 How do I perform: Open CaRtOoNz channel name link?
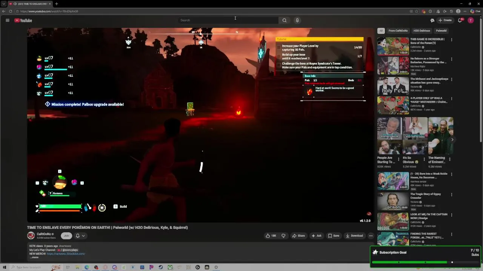[x=44, y=234]
